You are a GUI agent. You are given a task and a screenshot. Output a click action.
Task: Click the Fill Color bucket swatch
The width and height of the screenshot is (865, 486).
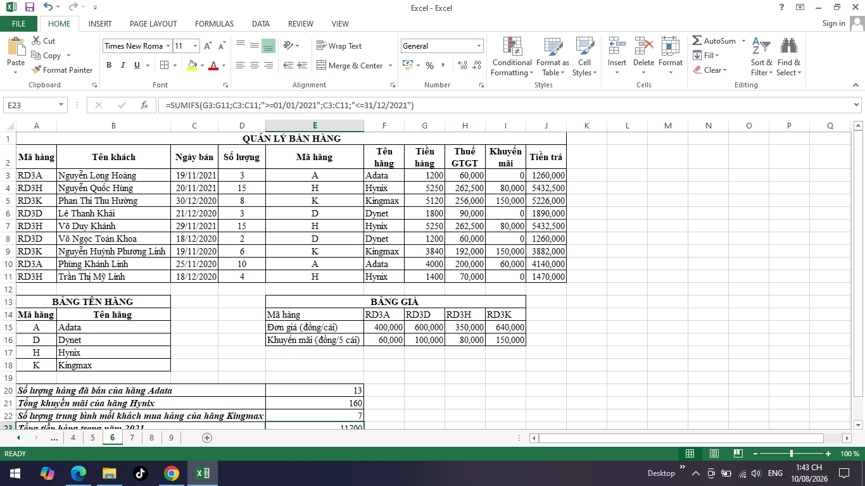point(193,65)
